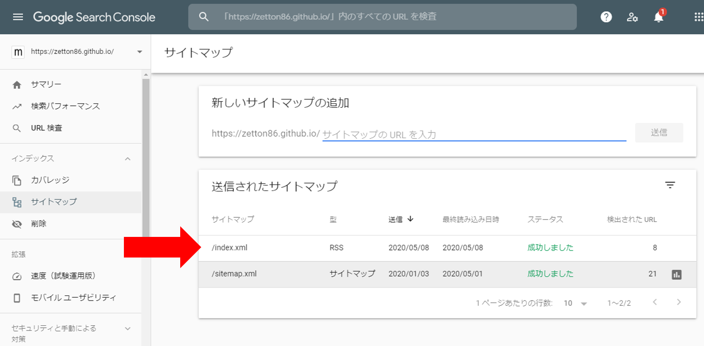Open the /sitemap.xml sitemap row
704x346 pixels.
(447, 274)
